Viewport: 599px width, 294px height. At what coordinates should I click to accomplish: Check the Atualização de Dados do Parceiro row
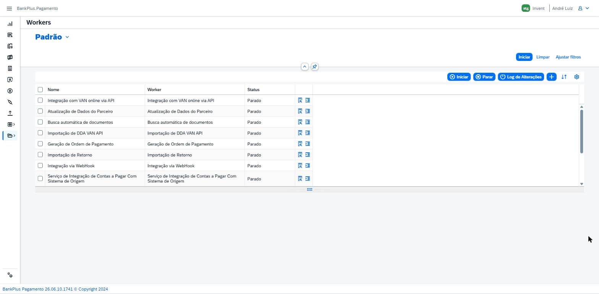point(40,111)
